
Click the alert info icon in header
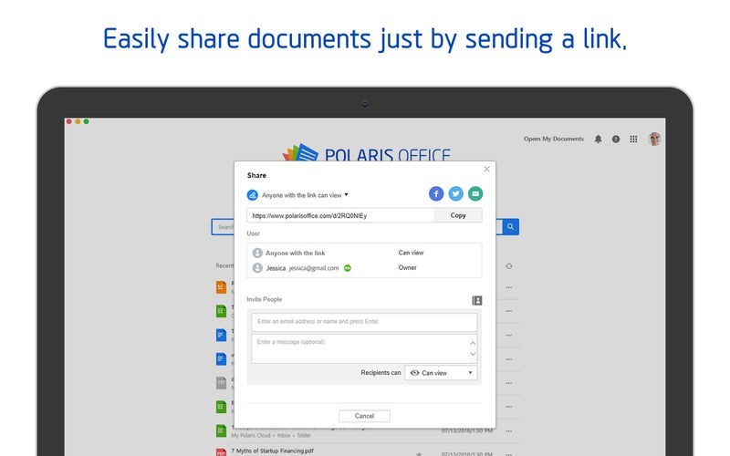[x=616, y=140]
